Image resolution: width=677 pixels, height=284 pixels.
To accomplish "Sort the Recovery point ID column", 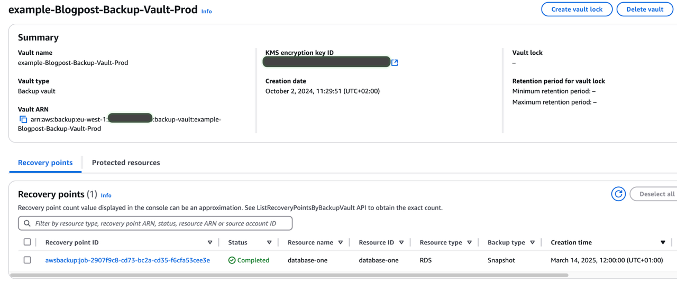I will [210, 243].
